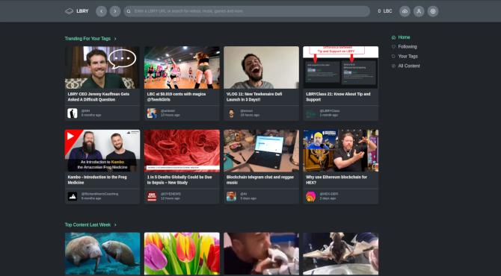Click the @OYENEWS channel name

pos(170,194)
